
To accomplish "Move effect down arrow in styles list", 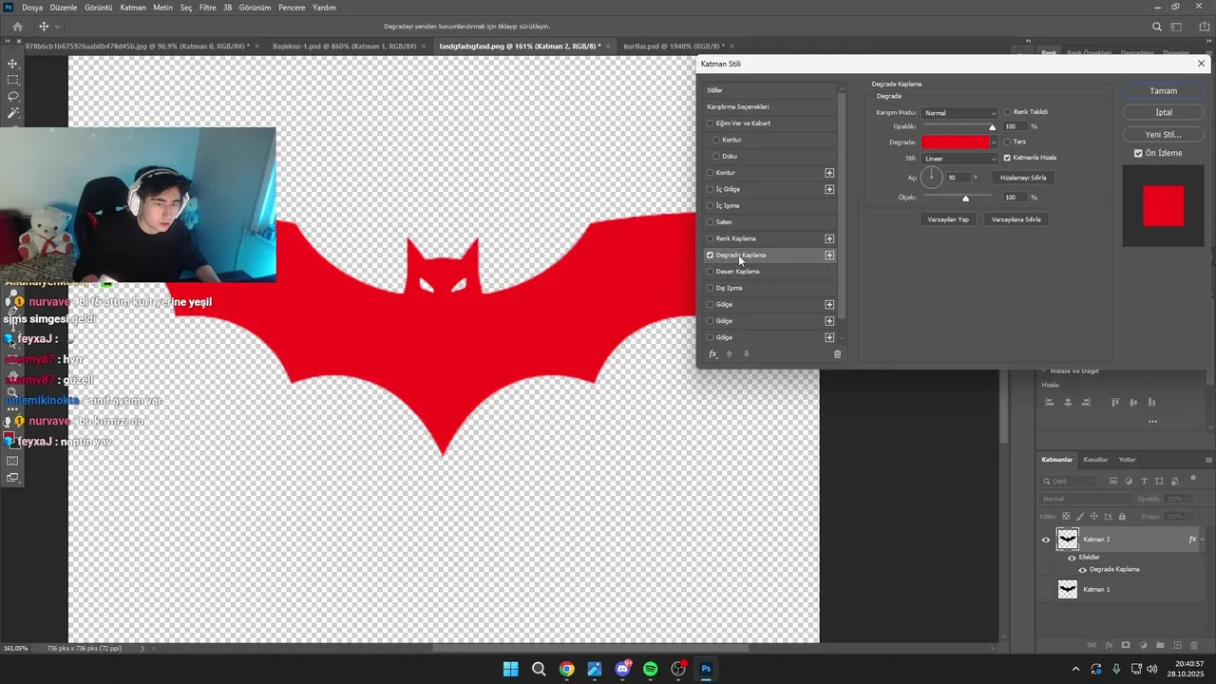I will coord(746,354).
